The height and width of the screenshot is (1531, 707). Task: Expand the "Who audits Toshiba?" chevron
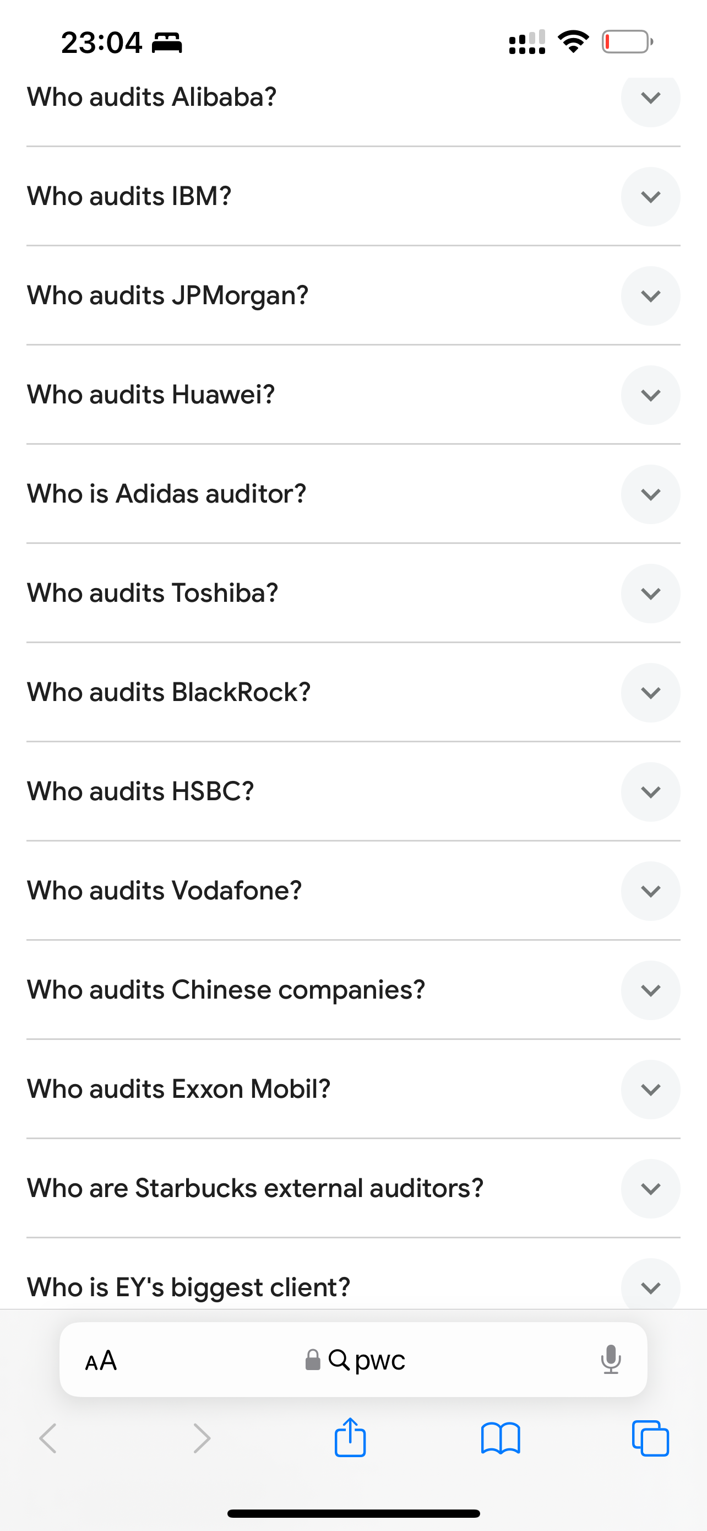(651, 594)
